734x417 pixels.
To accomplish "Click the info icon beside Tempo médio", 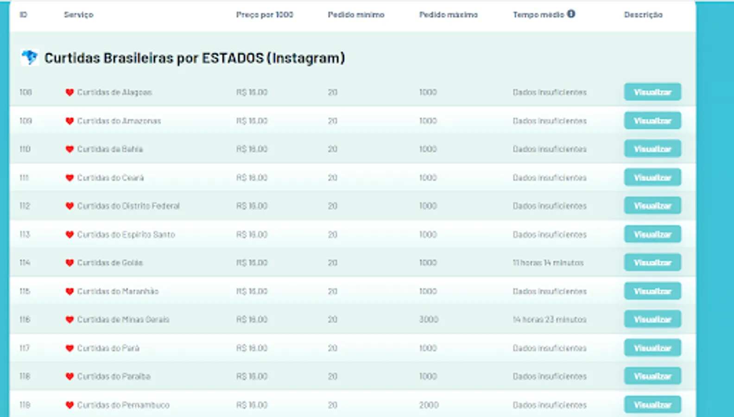I will click(x=571, y=14).
